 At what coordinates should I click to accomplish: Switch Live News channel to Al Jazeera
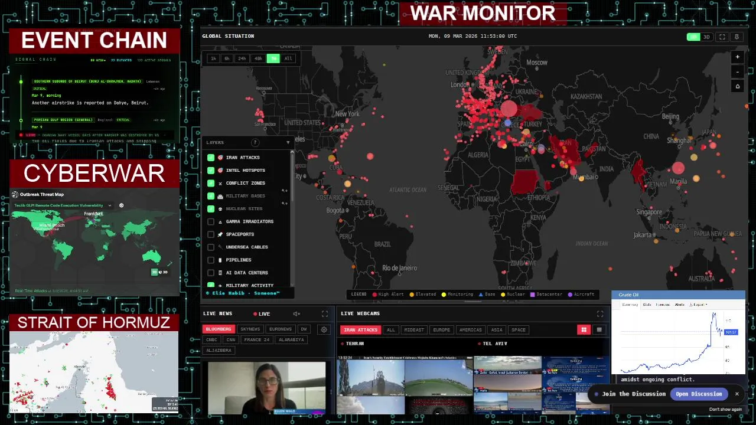(x=219, y=351)
